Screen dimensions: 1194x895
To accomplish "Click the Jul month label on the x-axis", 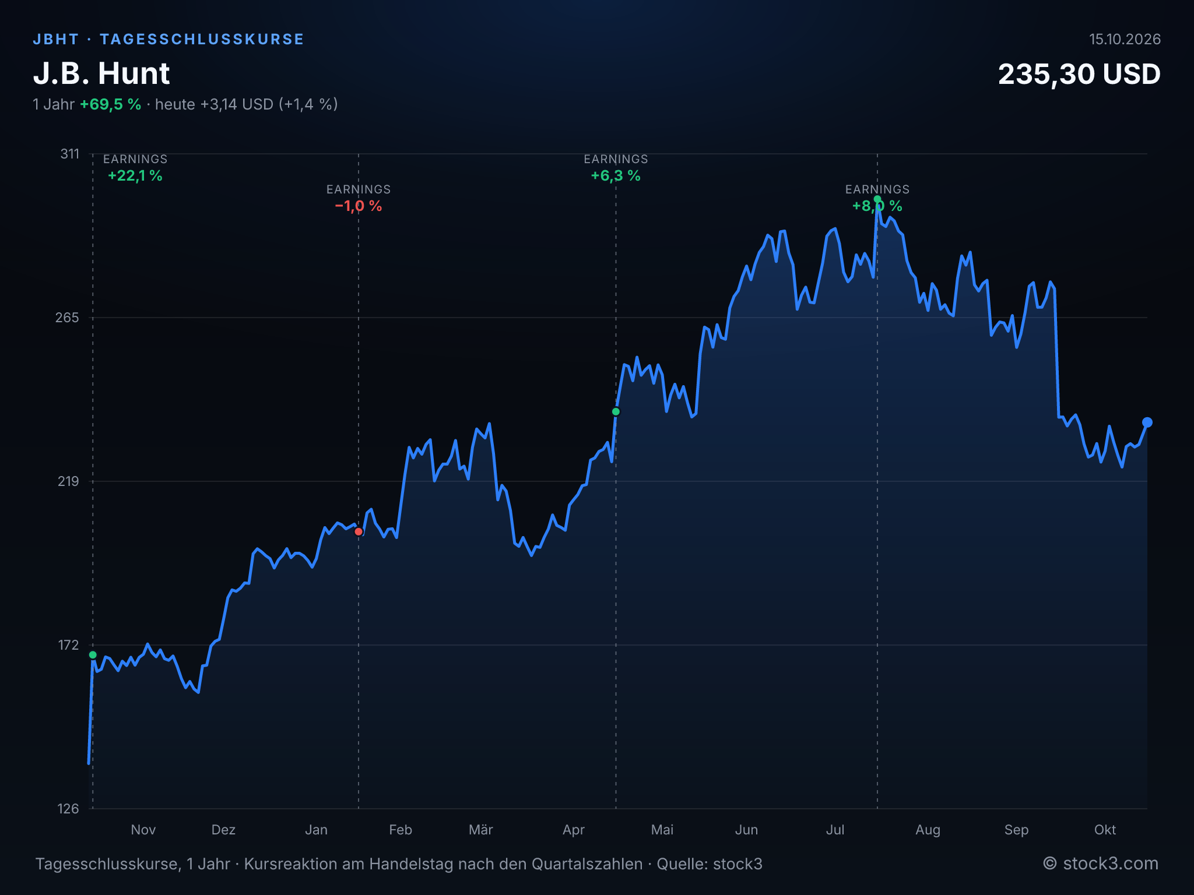I will click(835, 830).
